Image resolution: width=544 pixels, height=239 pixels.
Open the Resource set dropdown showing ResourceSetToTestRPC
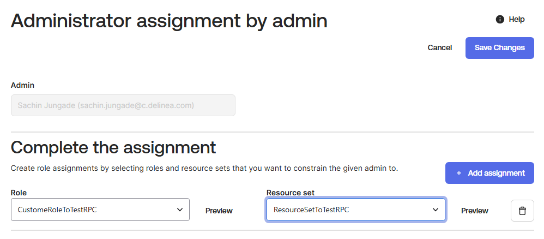355,210
